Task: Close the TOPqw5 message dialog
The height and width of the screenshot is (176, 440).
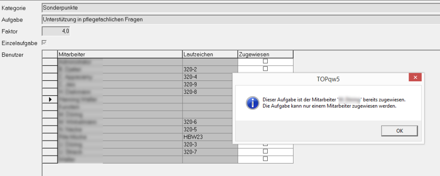Action: (415, 78)
